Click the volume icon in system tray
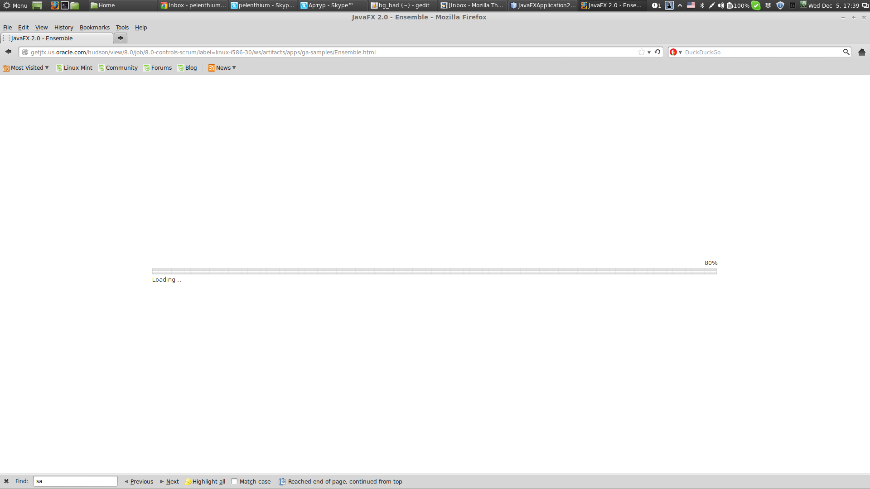 pyautogui.click(x=720, y=5)
